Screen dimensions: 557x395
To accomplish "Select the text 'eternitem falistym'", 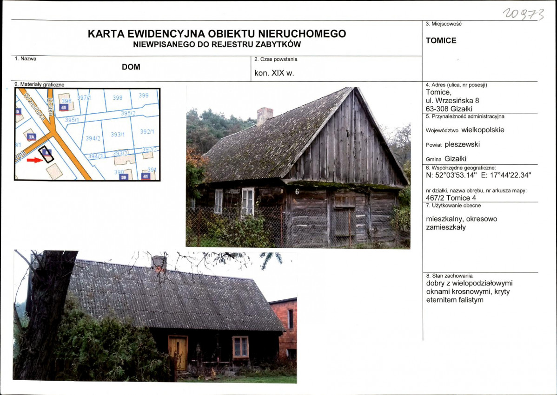I will (455, 300).
